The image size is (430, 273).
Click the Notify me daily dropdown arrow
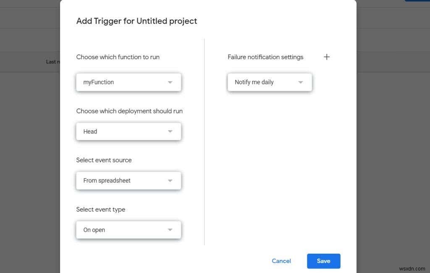coord(301,82)
